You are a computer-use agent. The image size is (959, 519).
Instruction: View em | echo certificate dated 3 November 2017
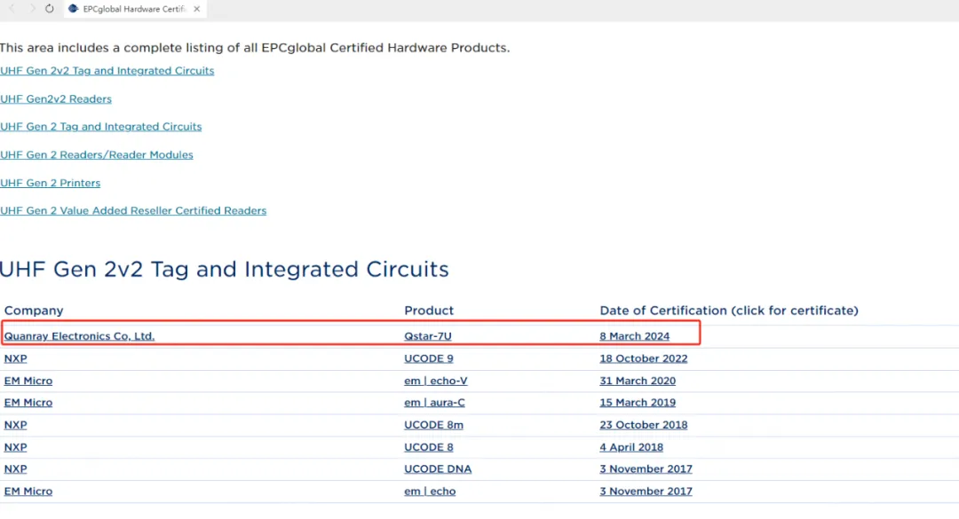click(646, 491)
